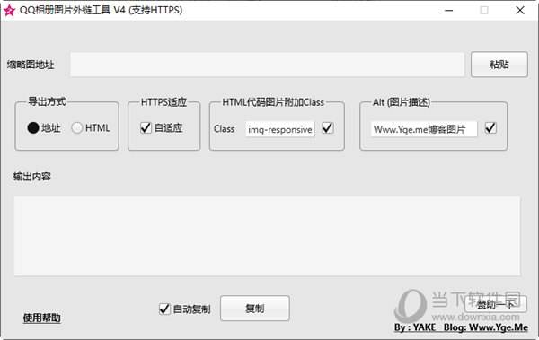Close the QQ相册图片外链工具 window

click(x=520, y=10)
